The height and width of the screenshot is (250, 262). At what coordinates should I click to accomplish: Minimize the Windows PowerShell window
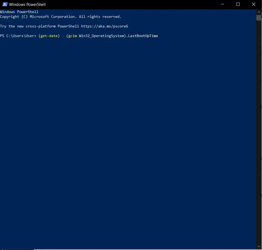tap(223, 4)
